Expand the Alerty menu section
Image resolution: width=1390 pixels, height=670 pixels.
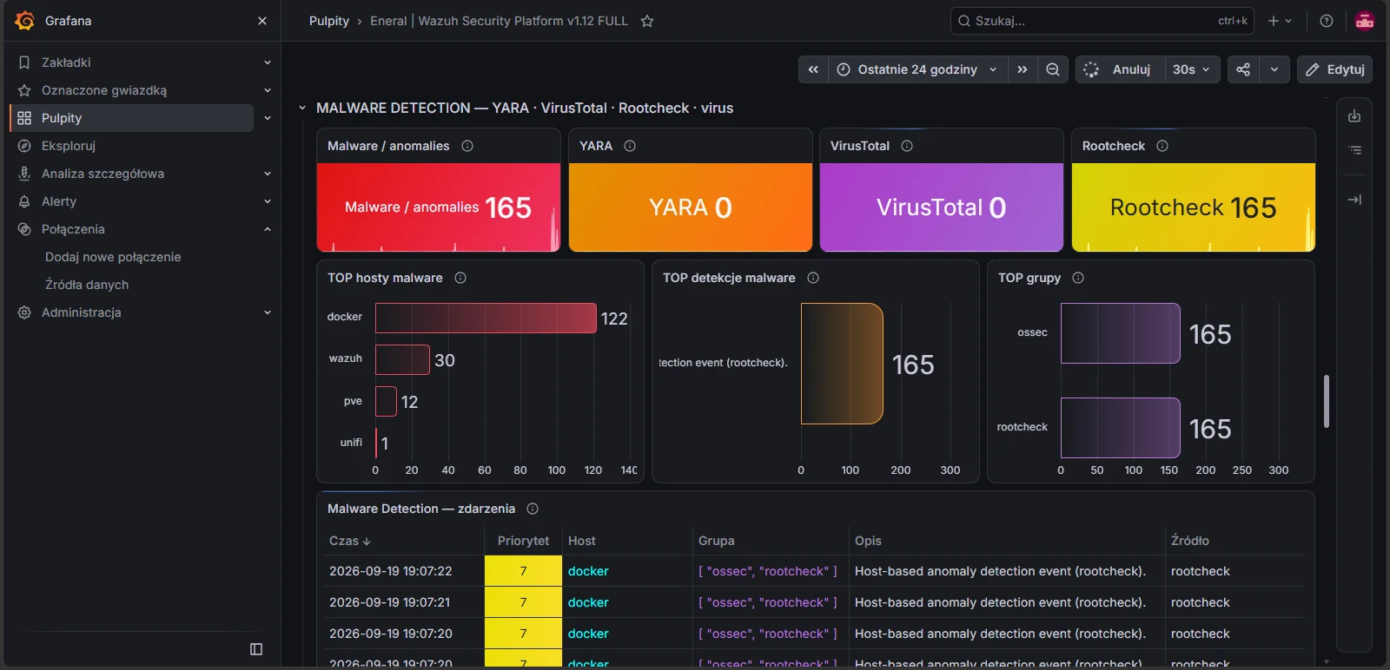coord(268,201)
